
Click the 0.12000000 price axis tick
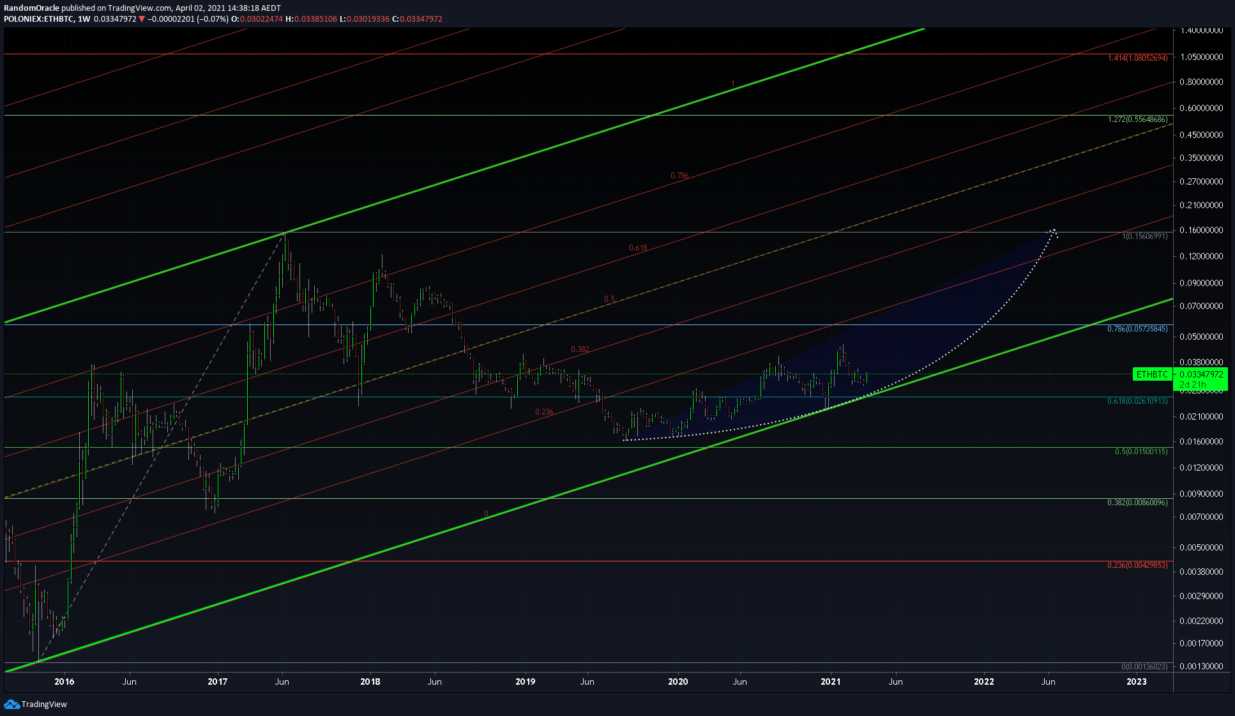pyautogui.click(x=1202, y=256)
